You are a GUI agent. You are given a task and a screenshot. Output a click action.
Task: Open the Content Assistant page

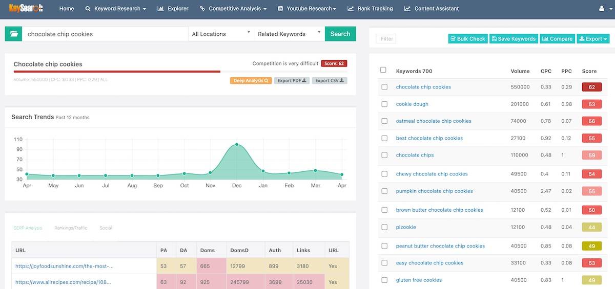coord(432,9)
